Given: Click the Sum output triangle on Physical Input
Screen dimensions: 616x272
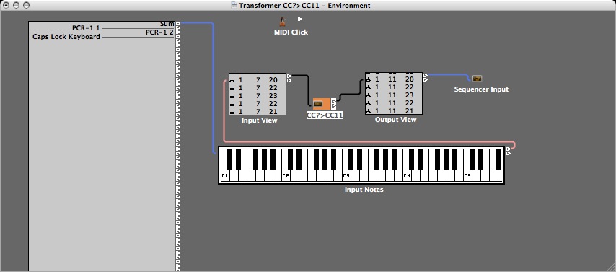Looking at the screenshot, I should [178, 24].
